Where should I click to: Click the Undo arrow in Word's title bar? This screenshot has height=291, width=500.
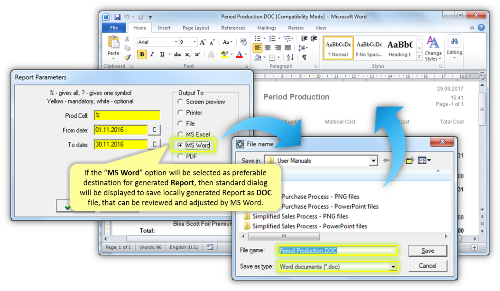pyautogui.click(x=127, y=17)
